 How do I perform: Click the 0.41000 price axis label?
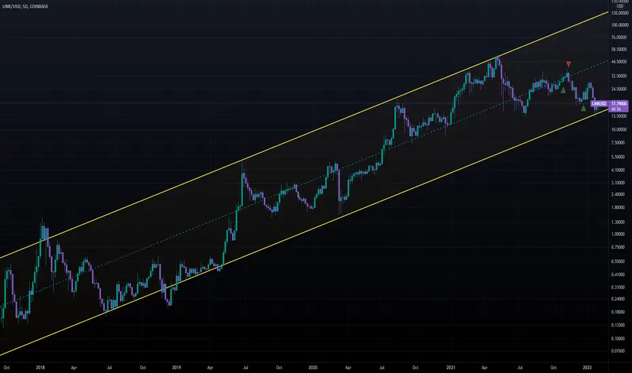point(618,275)
